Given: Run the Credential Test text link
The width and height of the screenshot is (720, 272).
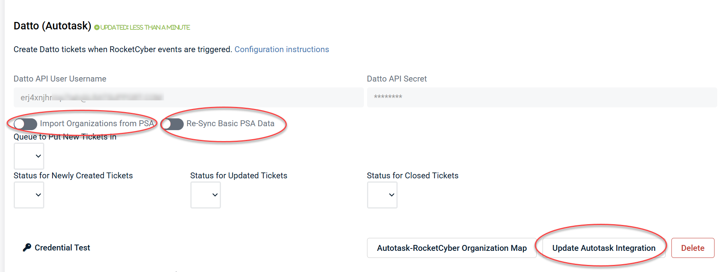Looking at the screenshot, I should click(62, 248).
